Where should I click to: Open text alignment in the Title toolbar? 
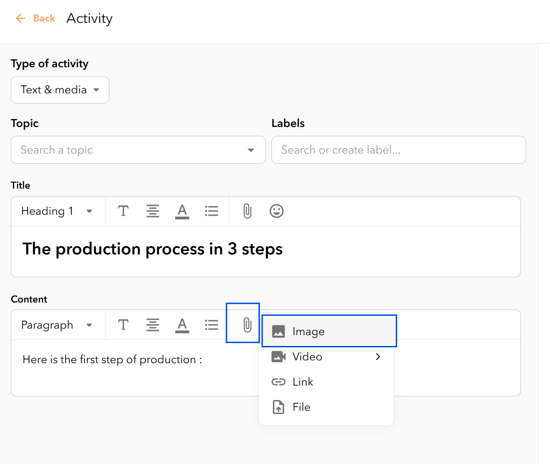click(x=153, y=211)
